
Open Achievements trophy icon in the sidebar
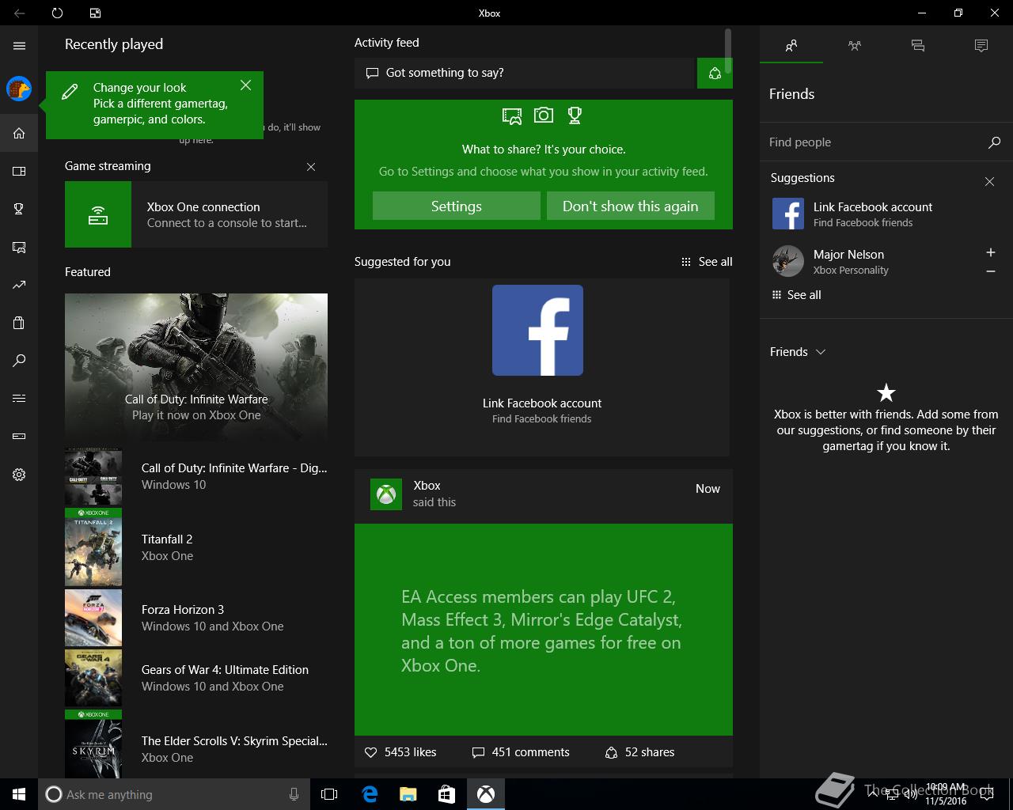[x=19, y=209]
